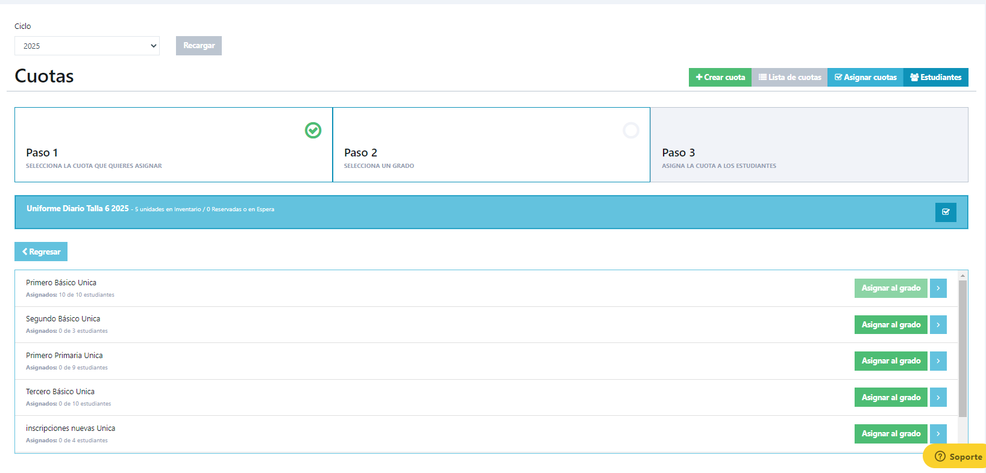Viewport: 986px width, 473px height.
Task: Select the Paso 1 step card
Action: (174, 144)
